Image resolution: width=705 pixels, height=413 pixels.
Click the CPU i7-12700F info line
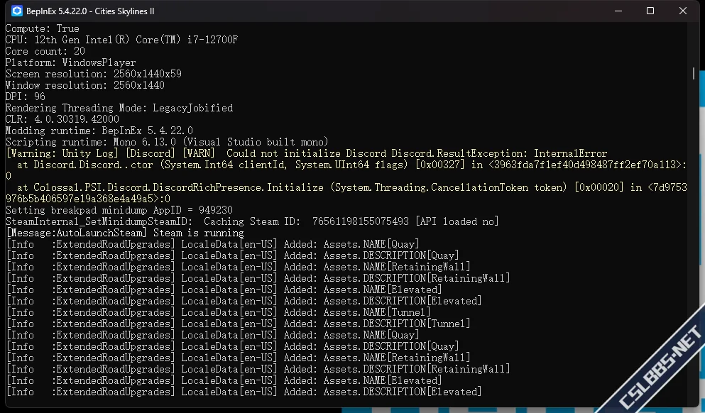[x=121, y=40]
